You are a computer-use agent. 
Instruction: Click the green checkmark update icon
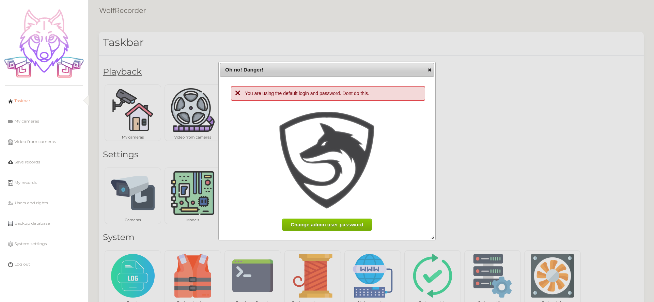point(432,276)
